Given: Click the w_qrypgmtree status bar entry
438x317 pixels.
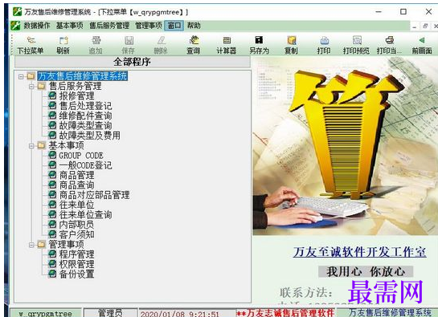Looking at the screenshot, I should 46,313.
